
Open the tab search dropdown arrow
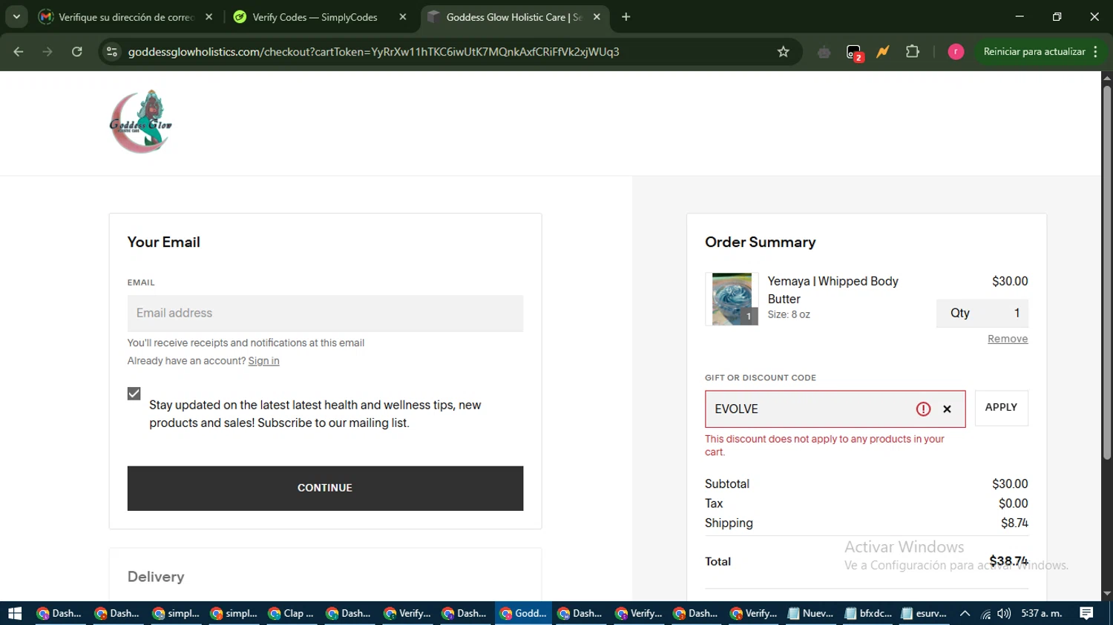[16, 17]
